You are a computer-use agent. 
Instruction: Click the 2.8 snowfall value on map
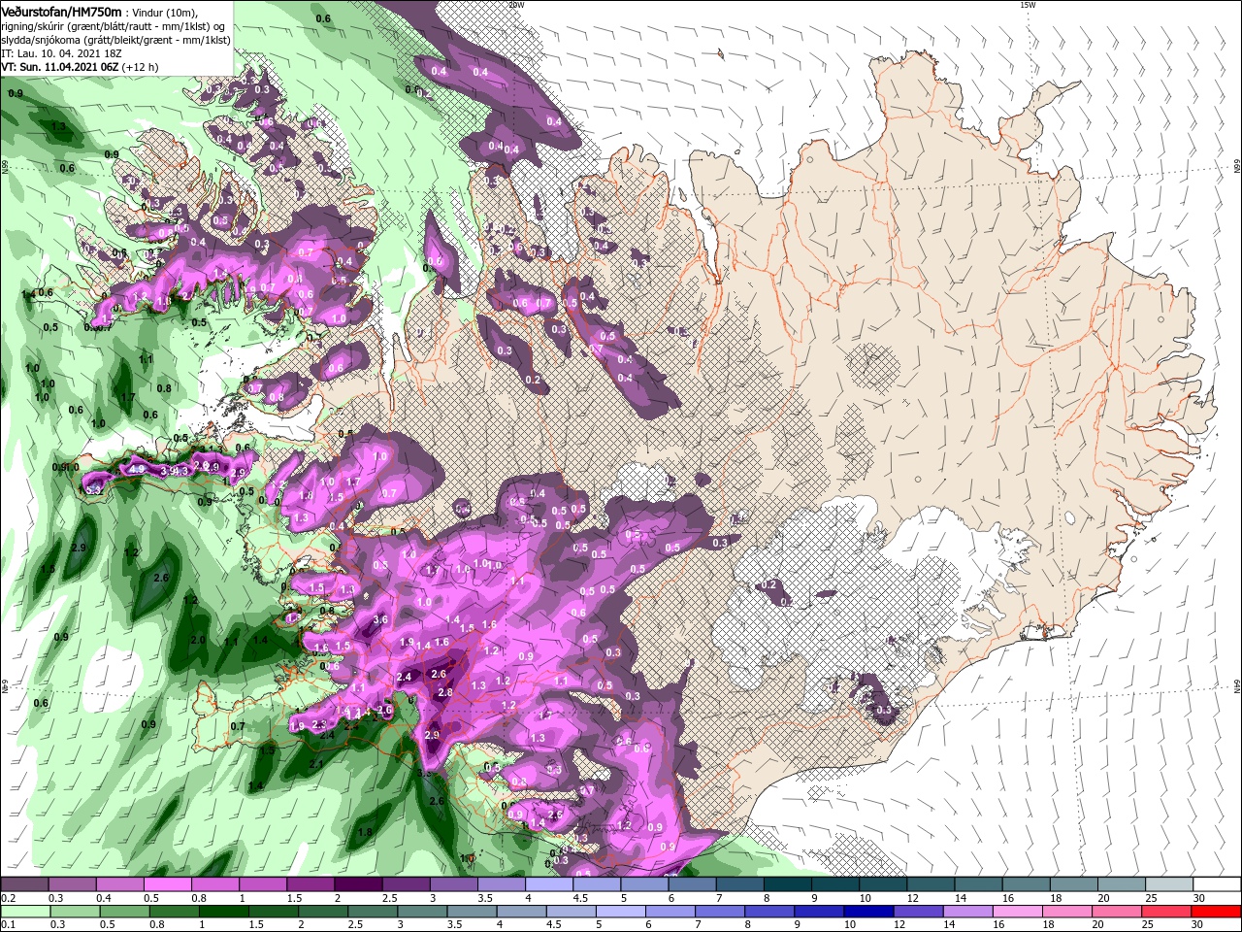click(445, 692)
